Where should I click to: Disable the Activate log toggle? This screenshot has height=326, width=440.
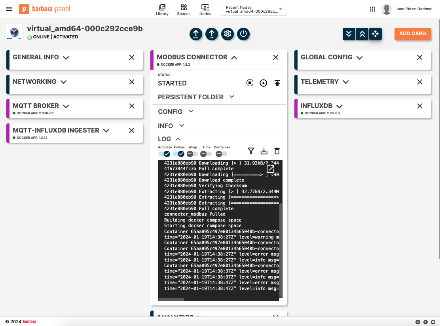point(165,154)
